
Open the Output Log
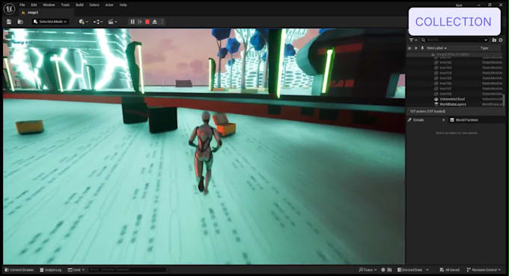point(50,270)
